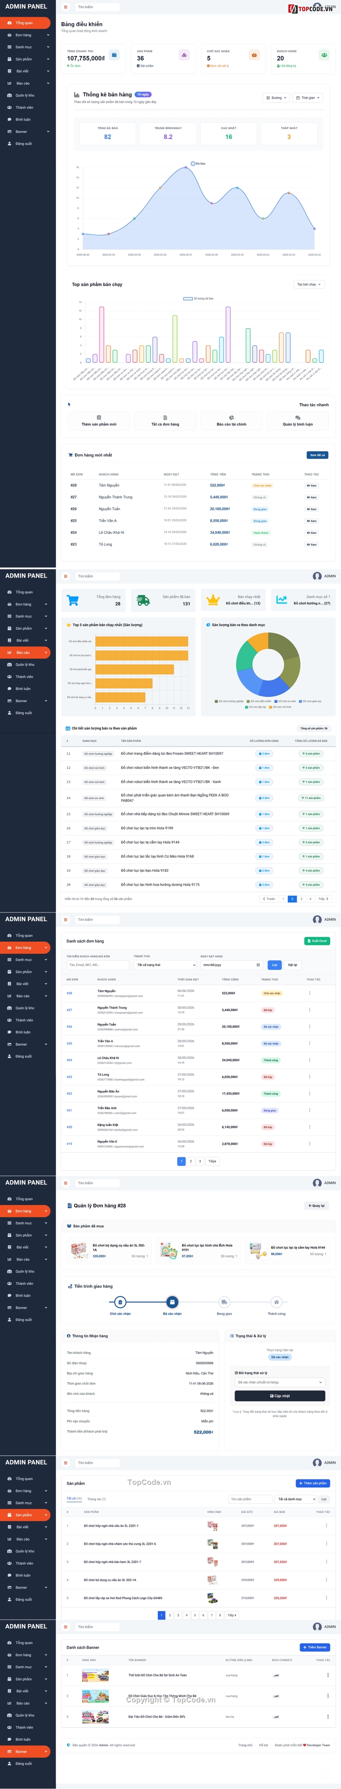341x1789 pixels.
Task: Click the purple products icon on the Sản phẩm stat card
Action: tap(184, 55)
